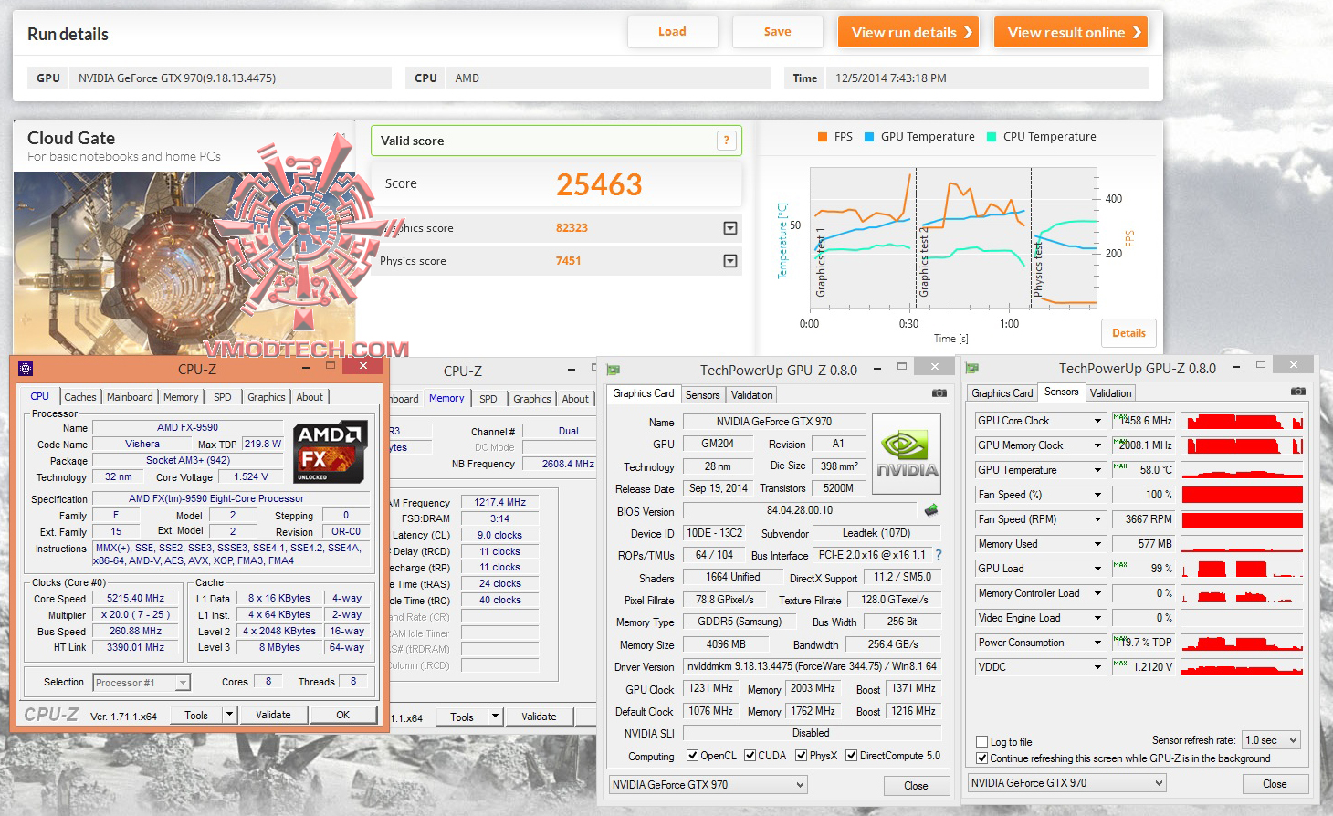Switch to Sensors tab in GPU-Z Graphics Card window
The height and width of the screenshot is (816, 1333).
703,395
